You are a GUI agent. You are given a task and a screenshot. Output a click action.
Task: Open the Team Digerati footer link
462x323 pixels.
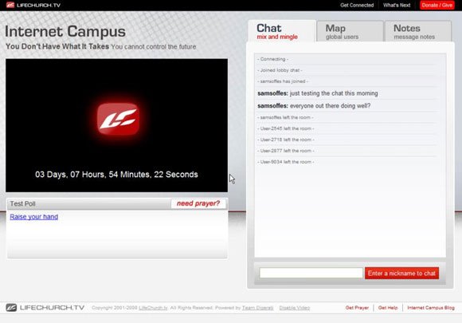257,308
